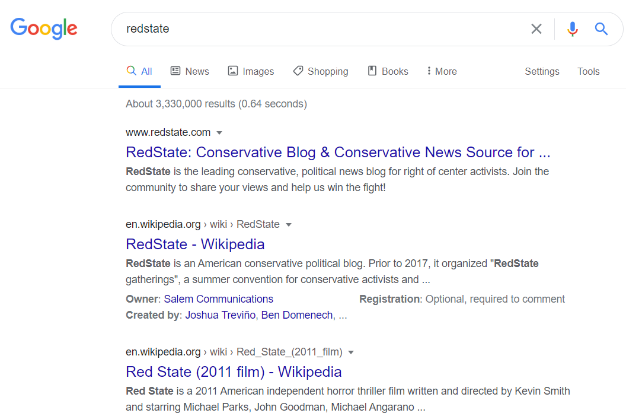Click the News tab newspaper icon
The height and width of the screenshot is (413, 626).
175,71
